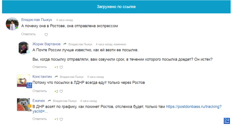Click heart icon on Жорик Вартанов's reply

(61, 67)
